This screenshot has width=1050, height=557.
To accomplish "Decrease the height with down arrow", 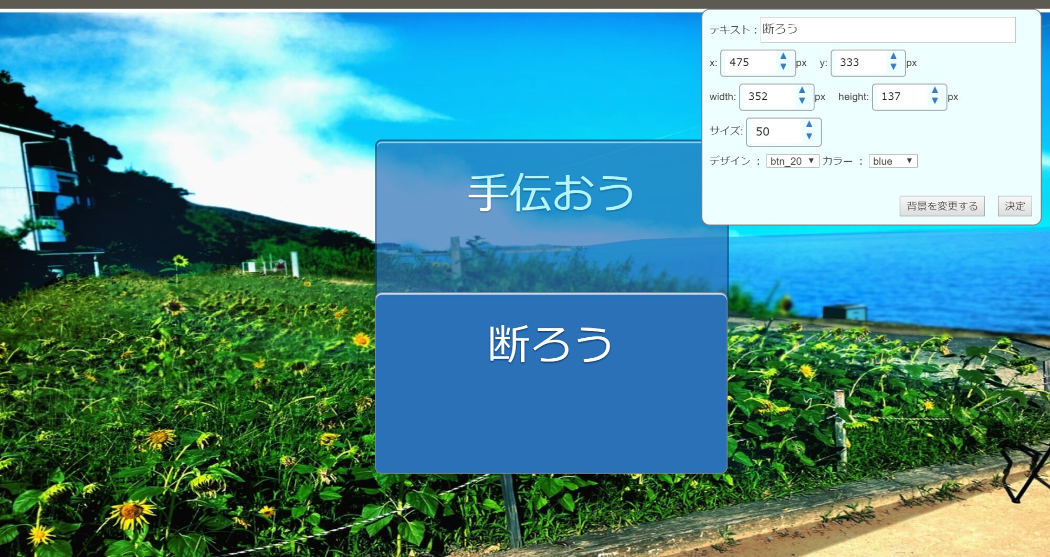I will (935, 101).
